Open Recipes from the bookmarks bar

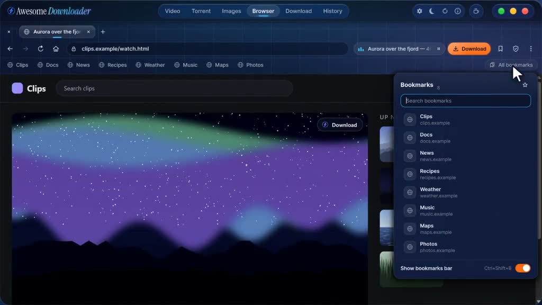113,65
